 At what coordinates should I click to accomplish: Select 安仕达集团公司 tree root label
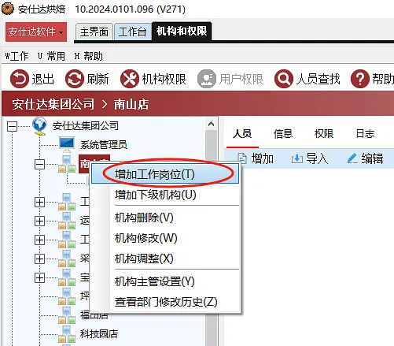(x=86, y=126)
